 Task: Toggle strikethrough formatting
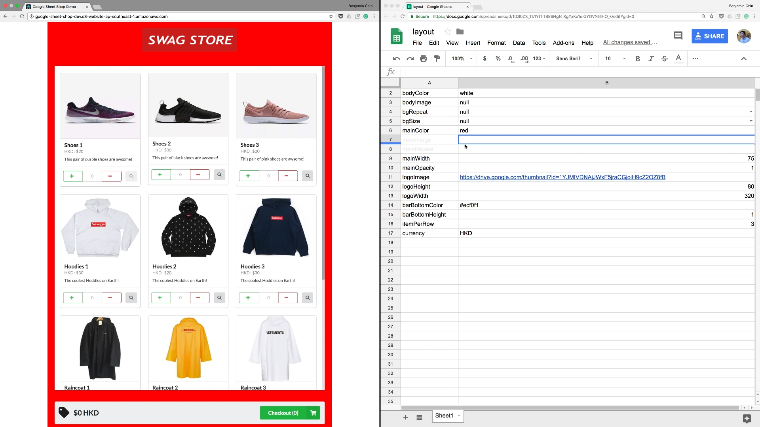[665, 59]
